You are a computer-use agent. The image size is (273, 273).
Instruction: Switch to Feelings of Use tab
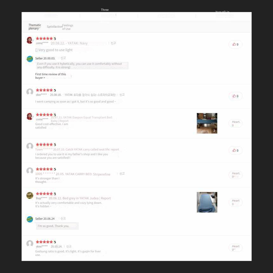(x=68, y=27)
